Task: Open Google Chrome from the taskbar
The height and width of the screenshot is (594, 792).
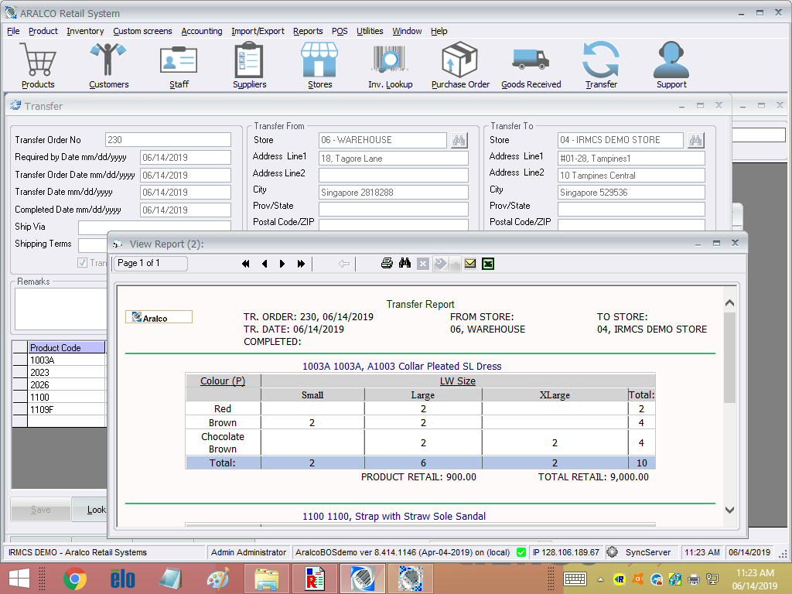Action: pos(75,579)
